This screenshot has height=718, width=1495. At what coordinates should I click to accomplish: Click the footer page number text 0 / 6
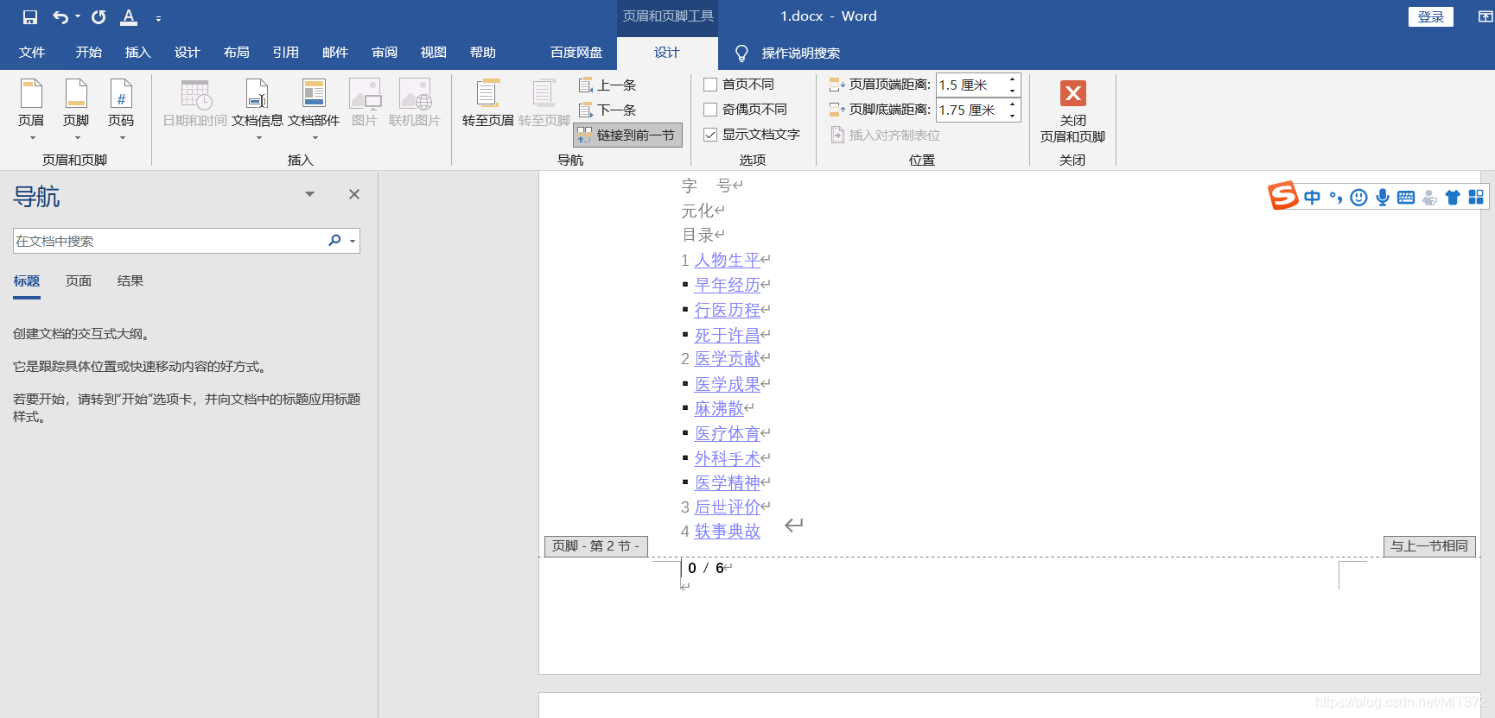(x=706, y=568)
